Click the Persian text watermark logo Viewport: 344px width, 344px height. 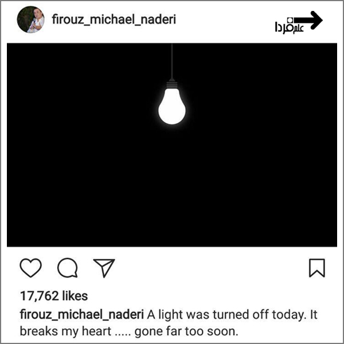pos(289,25)
